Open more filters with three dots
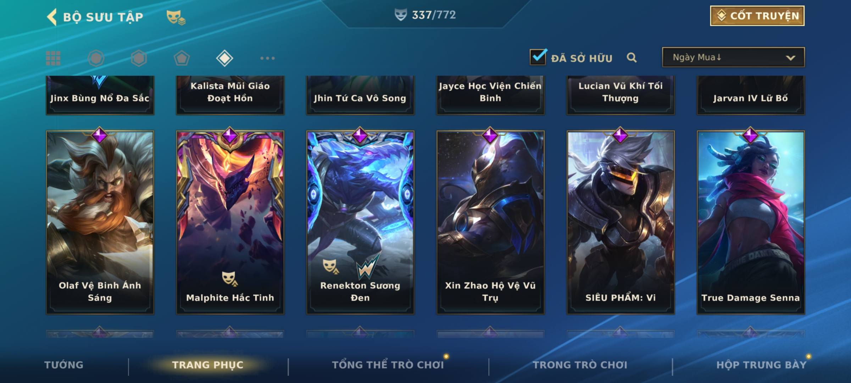Image resolution: width=851 pixels, height=383 pixels. point(267,58)
